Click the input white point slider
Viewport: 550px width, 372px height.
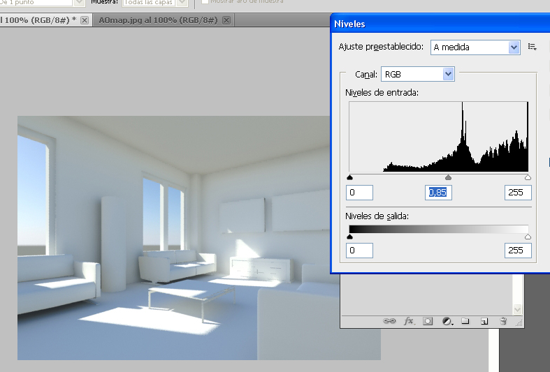pos(528,177)
